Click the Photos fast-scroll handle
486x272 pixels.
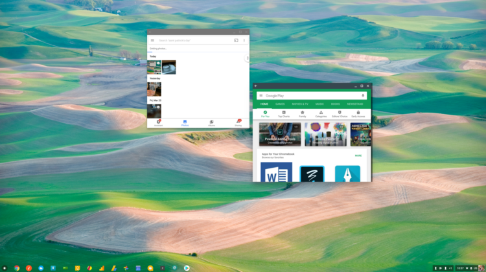tap(247, 59)
